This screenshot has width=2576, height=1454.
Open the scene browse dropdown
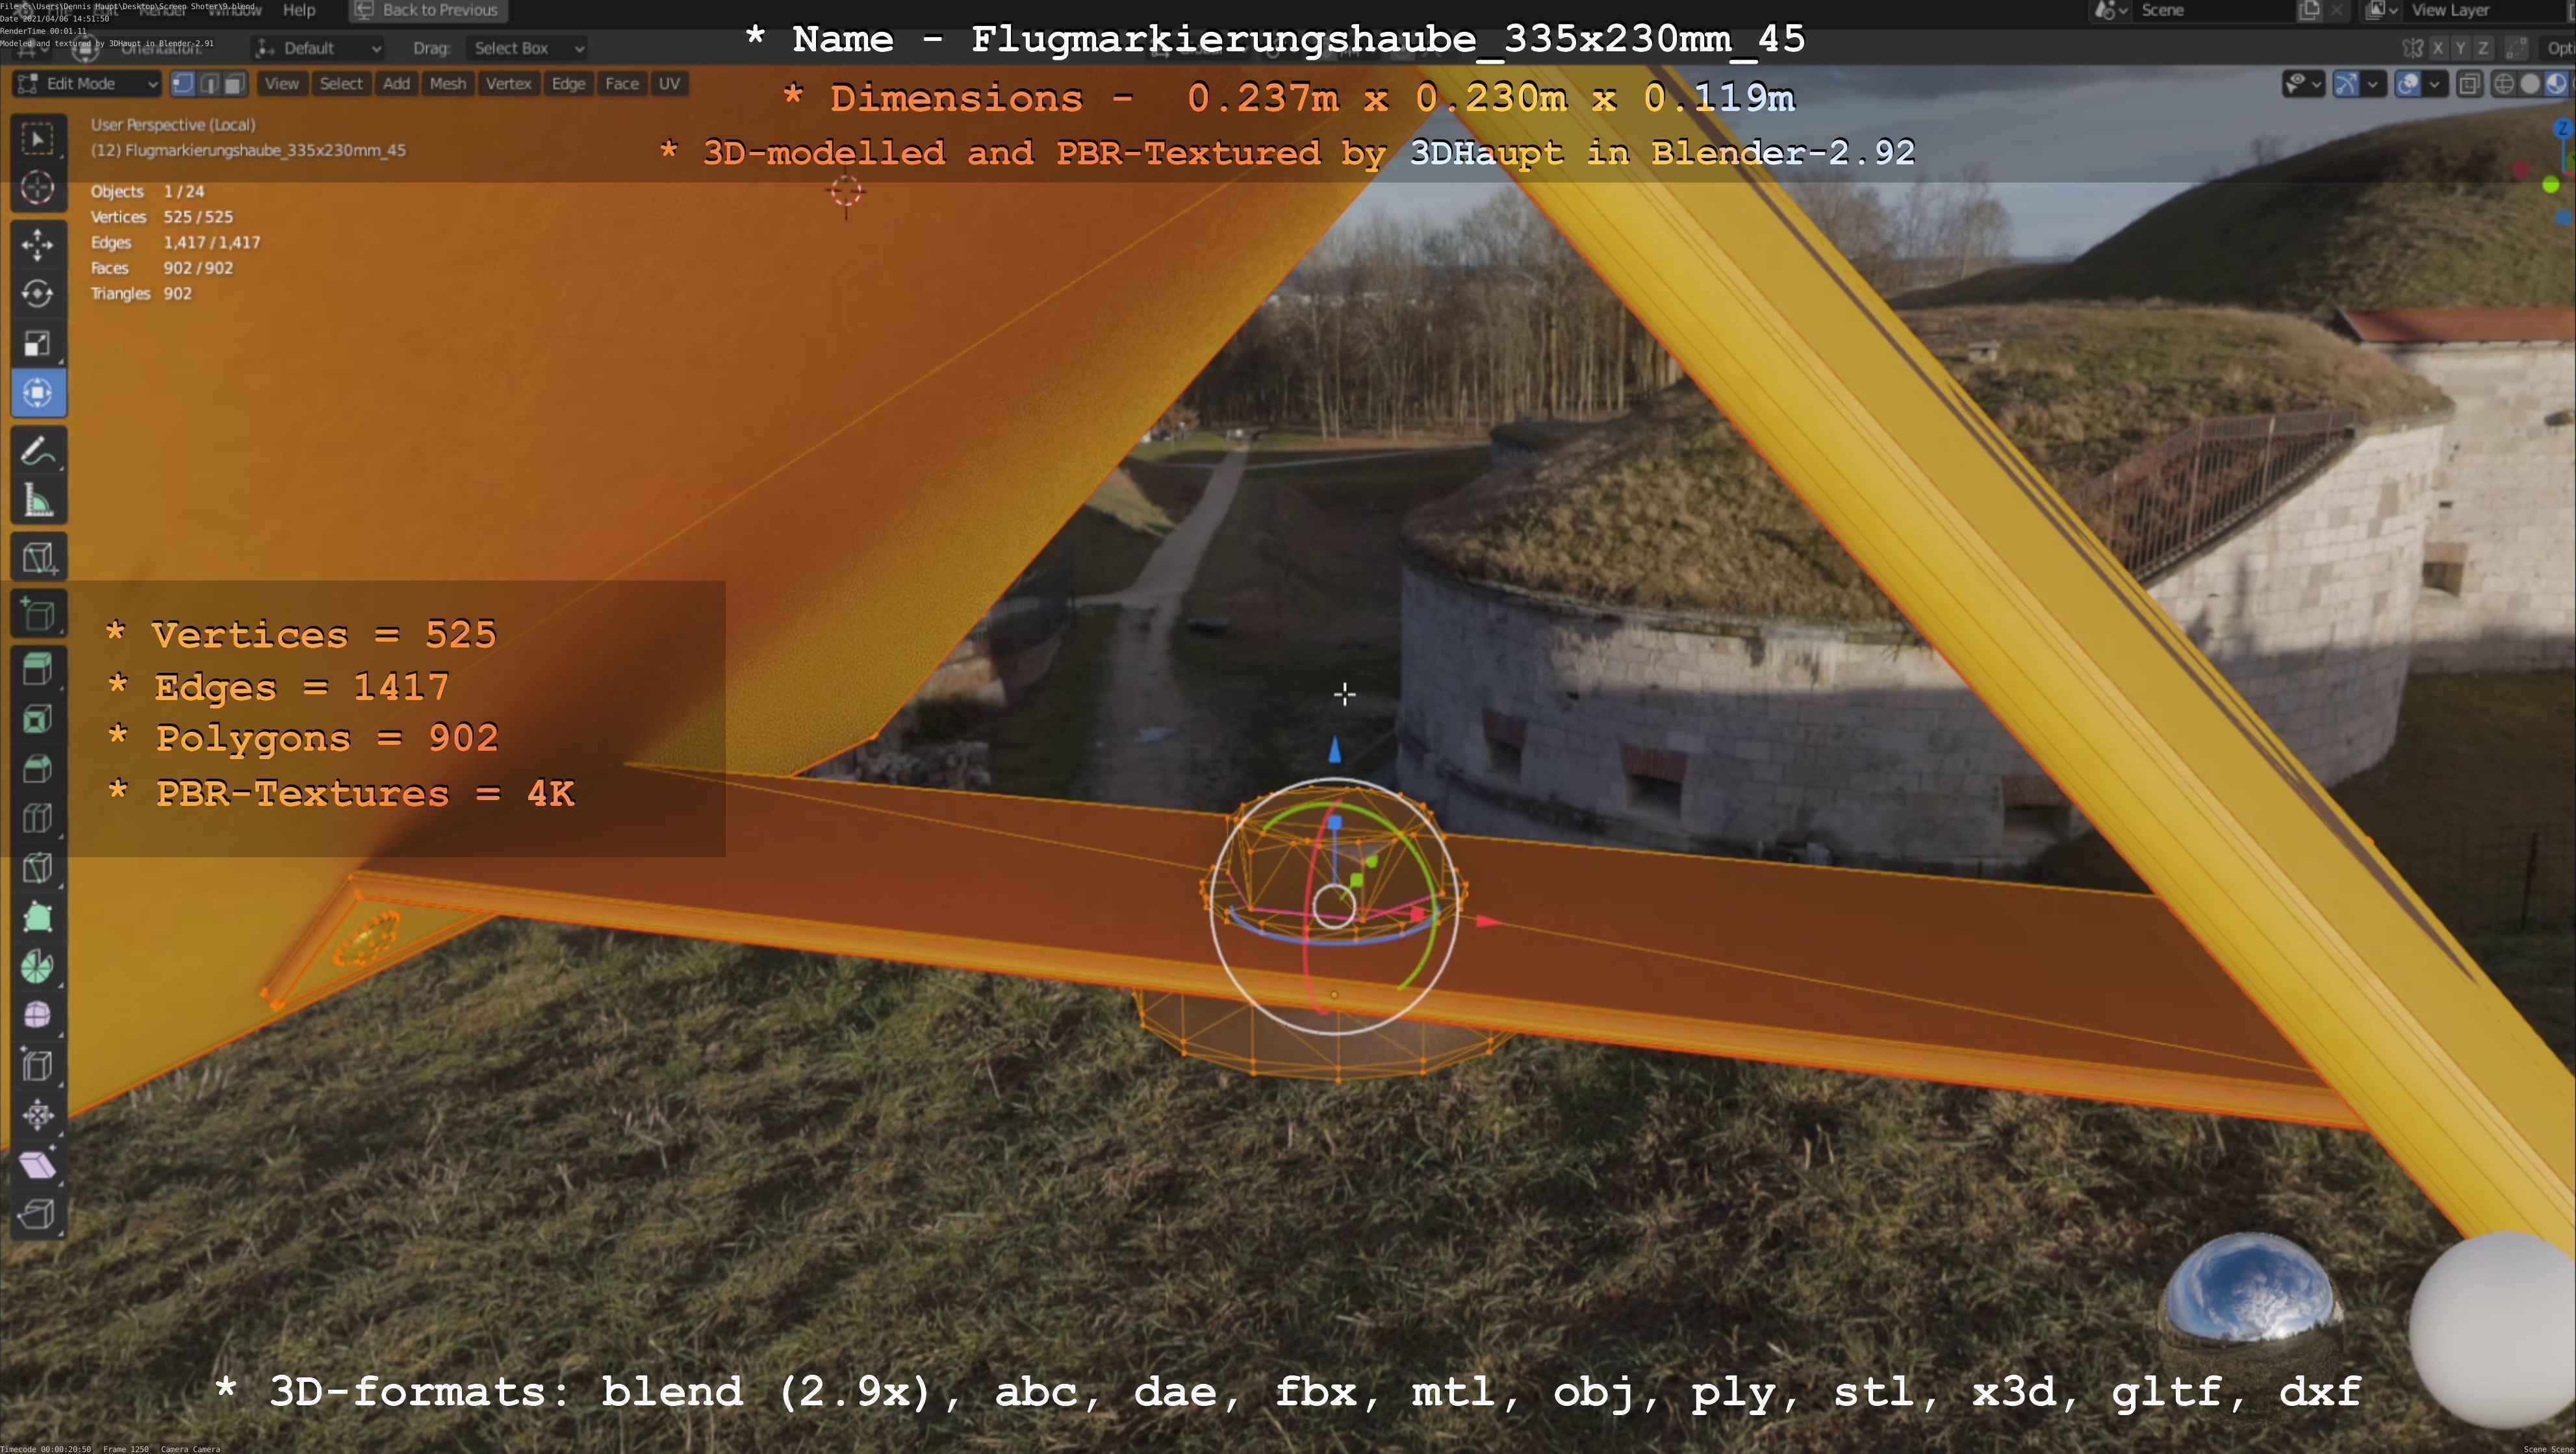[2110, 10]
